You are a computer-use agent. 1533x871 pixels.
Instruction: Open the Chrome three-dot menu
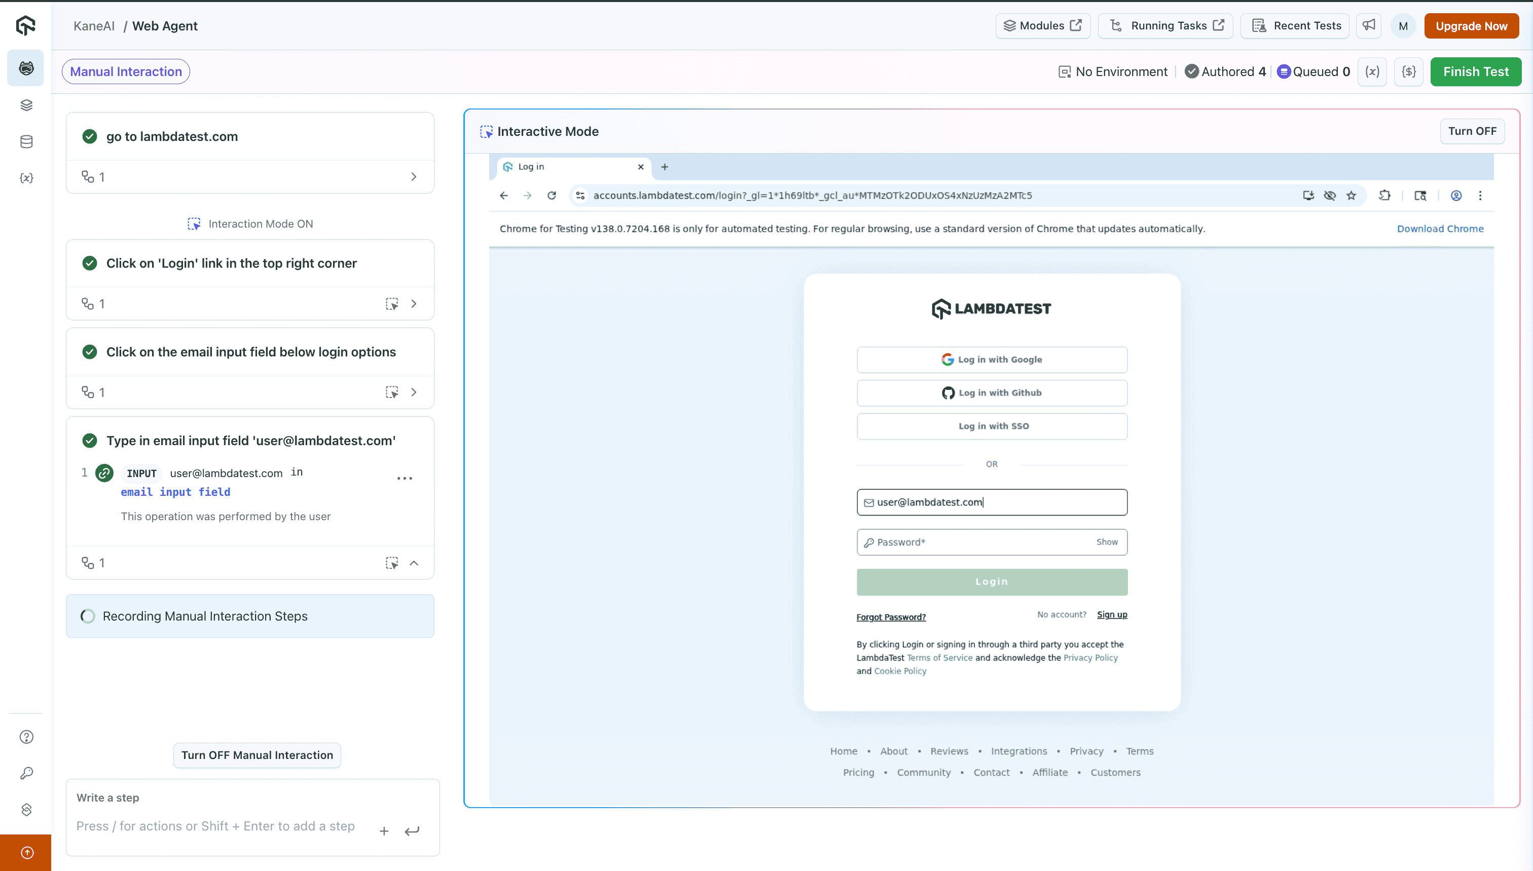[1480, 196]
